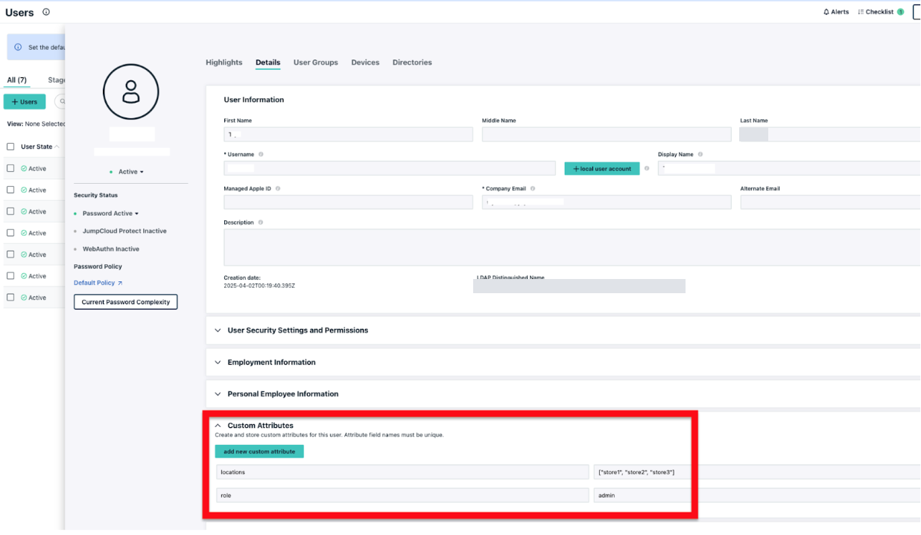Click the creation date value 2025-04-02T00:19:40.395Z
This screenshot has height=535, width=921.
click(x=259, y=286)
